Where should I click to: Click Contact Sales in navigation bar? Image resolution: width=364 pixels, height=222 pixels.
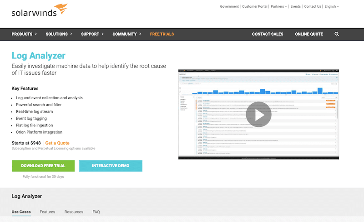coord(268,34)
